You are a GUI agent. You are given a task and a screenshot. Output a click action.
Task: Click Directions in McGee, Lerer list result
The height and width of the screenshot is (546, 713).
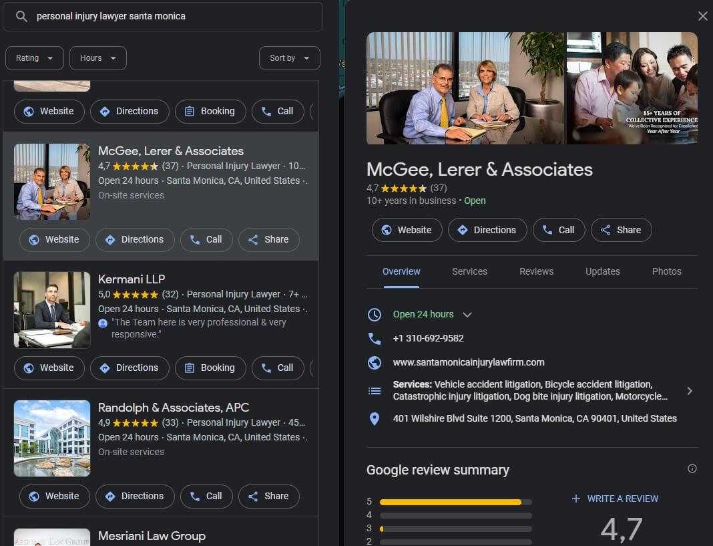click(x=135, y=239)
